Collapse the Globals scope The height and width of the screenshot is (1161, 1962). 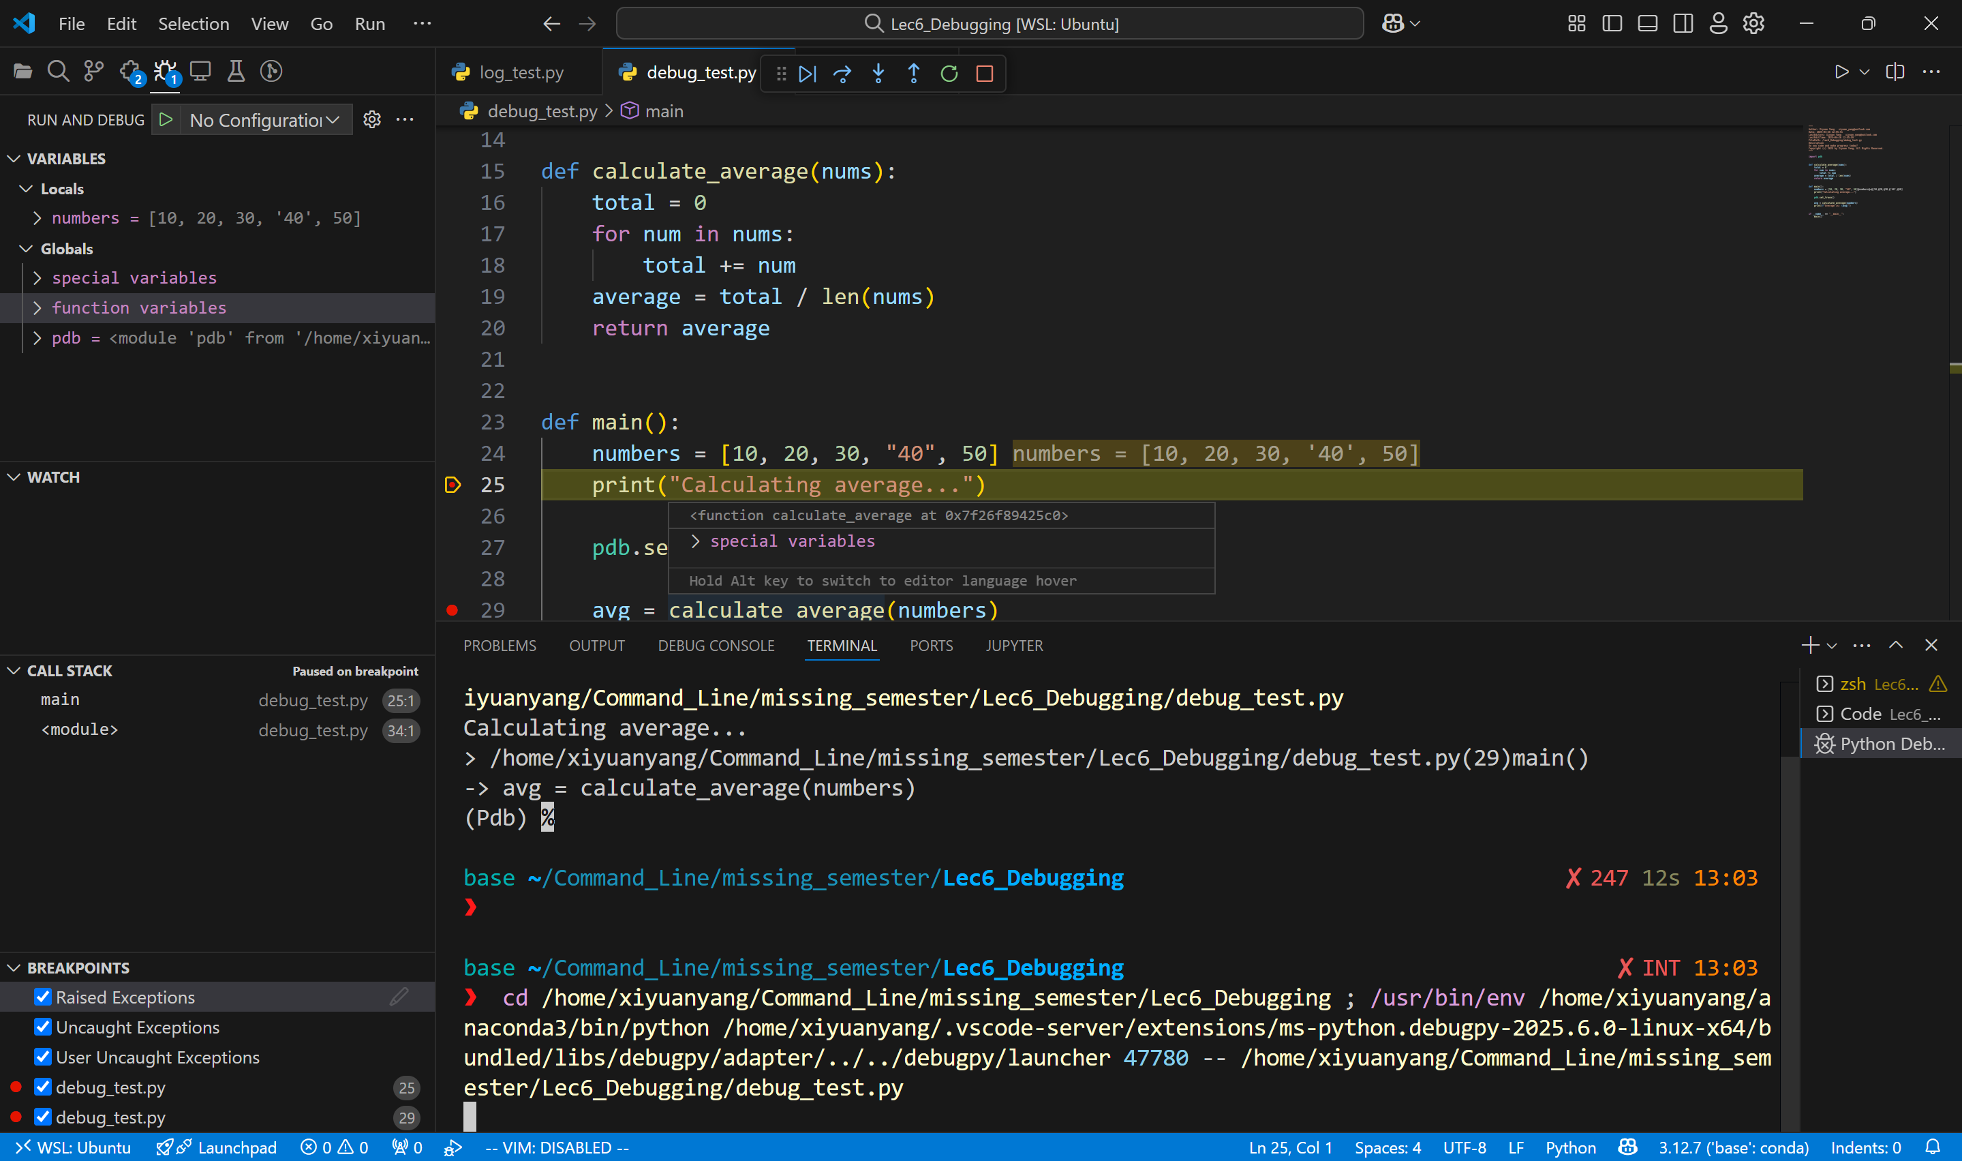(x=26, y=249)
